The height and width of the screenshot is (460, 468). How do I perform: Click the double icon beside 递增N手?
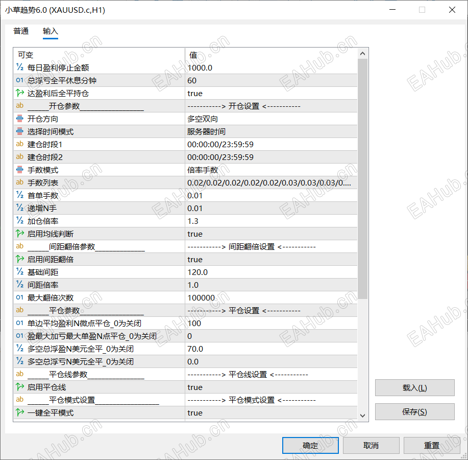tap(20, 208)
